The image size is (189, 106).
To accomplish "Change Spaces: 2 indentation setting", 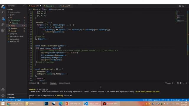I will click(157, 100).
